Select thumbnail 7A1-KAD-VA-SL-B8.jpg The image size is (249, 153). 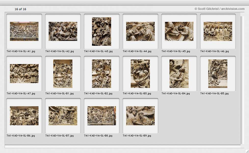[102, 116]
